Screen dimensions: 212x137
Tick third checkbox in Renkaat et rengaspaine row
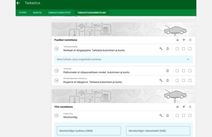(x=190, y=49)
